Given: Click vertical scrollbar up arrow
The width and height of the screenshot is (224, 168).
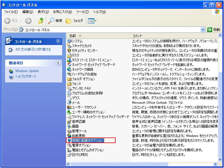Looking at the screenshot, I should coord(220,35).
